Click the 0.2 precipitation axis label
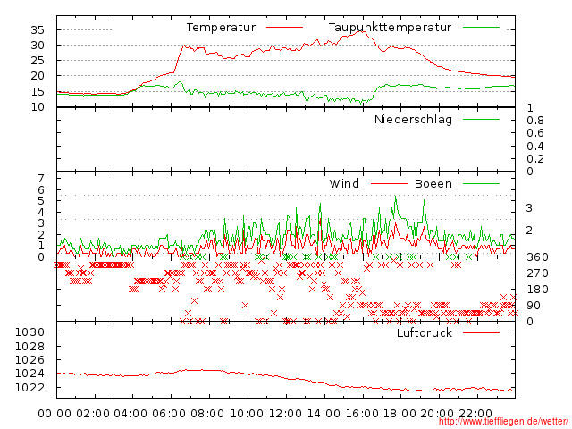 pyautogui.click(x=535, y=159)
